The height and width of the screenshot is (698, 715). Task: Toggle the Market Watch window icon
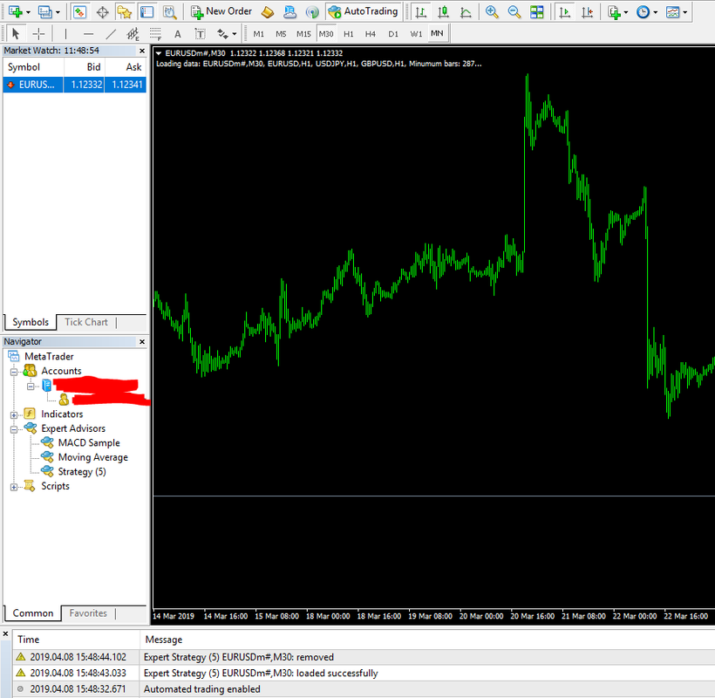[x=79, y=12]
